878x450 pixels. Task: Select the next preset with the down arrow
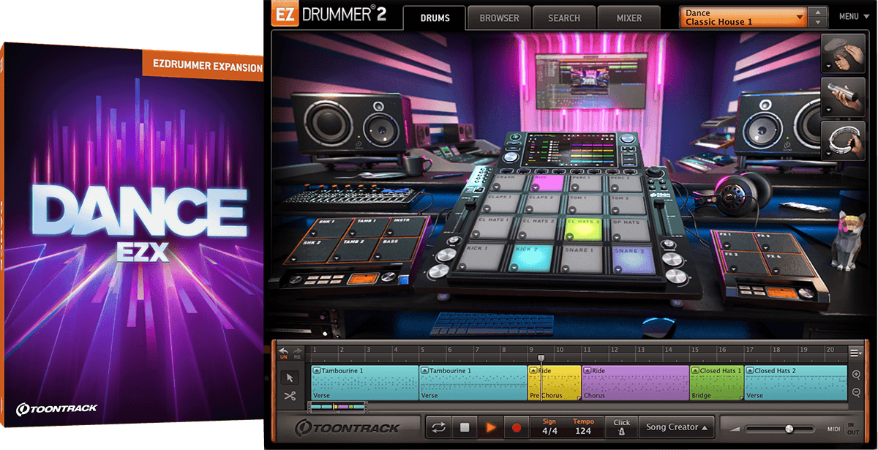(819, 21)
